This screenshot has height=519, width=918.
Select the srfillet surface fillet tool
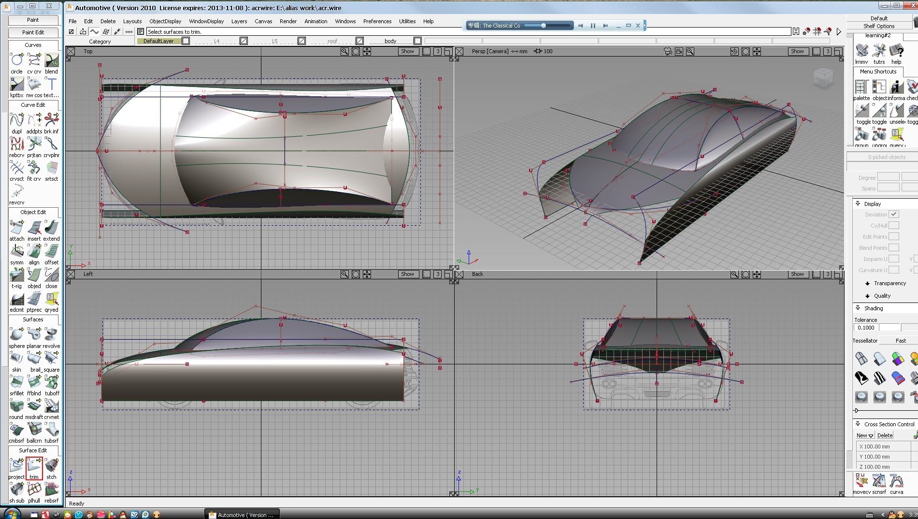pyautogui.click(x=16, y=381)
